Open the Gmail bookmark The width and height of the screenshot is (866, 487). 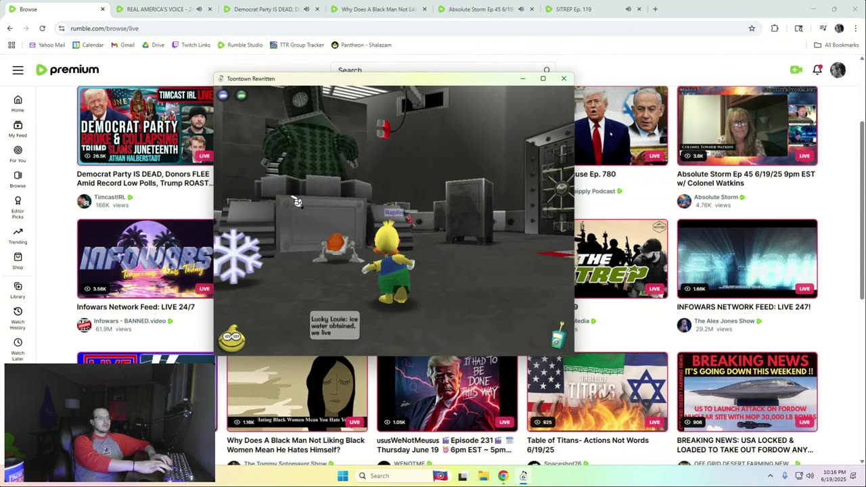coord(122,45)
